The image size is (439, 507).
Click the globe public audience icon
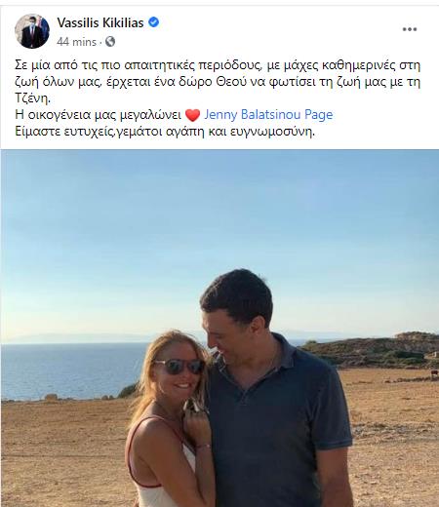pos(110,42)
